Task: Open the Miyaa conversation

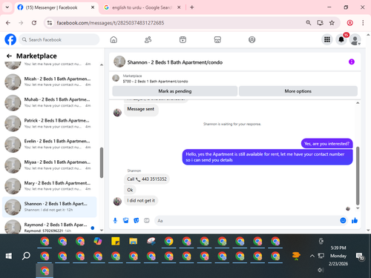Action: click(50, 165)
